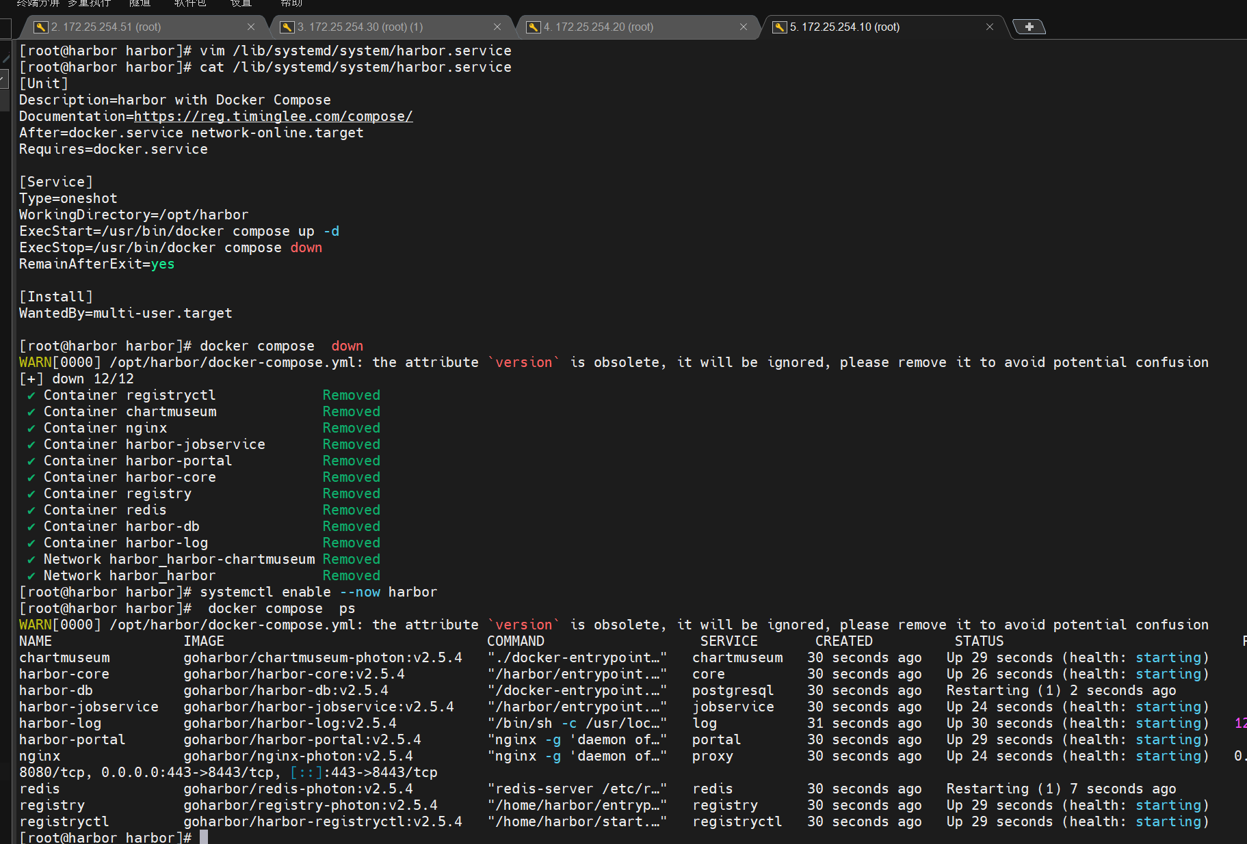Click the harbor-log '/bin/sh -c /usr/loc…' command

tap(577, 723)
